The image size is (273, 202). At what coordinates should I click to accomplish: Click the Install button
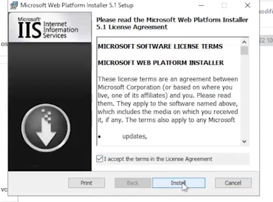pyautogui.click(x=179, y=183)
